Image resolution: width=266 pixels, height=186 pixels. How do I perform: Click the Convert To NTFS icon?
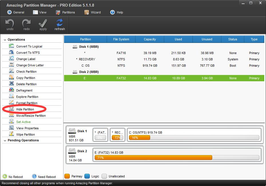coord(11,52)
